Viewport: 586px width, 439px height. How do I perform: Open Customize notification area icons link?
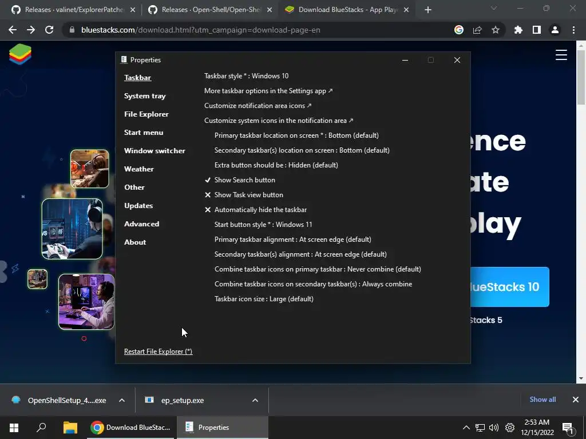coord(258,106)
